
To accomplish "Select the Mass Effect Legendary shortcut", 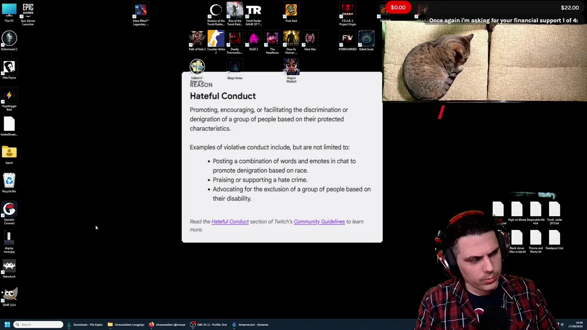I will pos(141,14).
